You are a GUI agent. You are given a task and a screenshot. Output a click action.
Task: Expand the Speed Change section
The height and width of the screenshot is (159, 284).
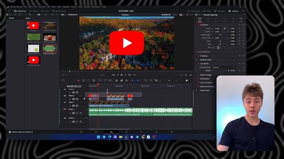[205, 75]
